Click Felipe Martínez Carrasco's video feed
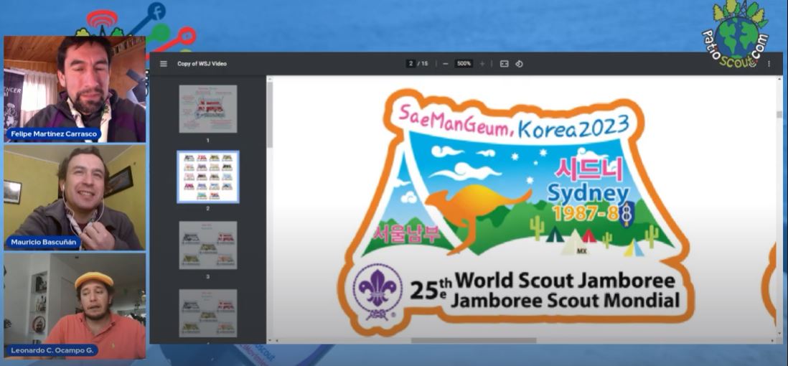The image size is (788, 366). coord(75,89)
